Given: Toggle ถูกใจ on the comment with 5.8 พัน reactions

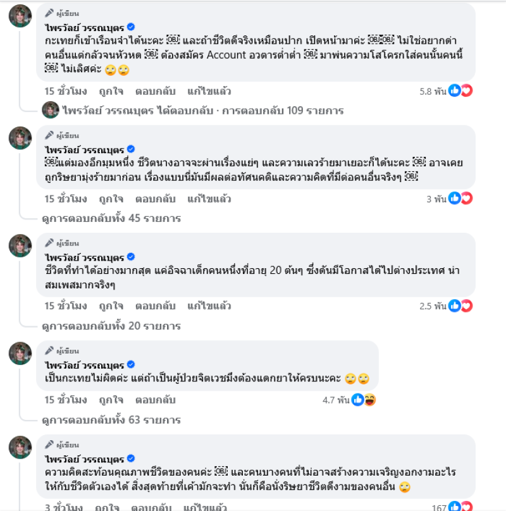Looking at the screenshot, I should [111, 91].
